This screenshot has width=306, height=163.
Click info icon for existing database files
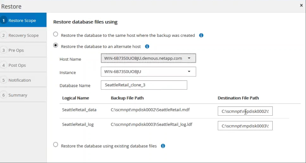[x=163, y=146]
